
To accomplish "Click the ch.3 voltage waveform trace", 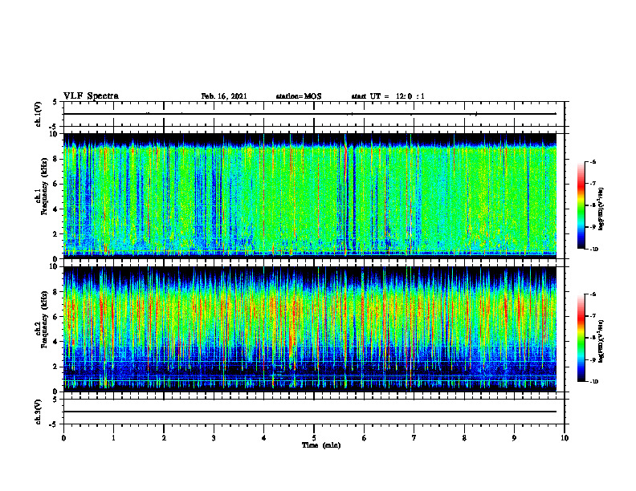I will [309, 412].
